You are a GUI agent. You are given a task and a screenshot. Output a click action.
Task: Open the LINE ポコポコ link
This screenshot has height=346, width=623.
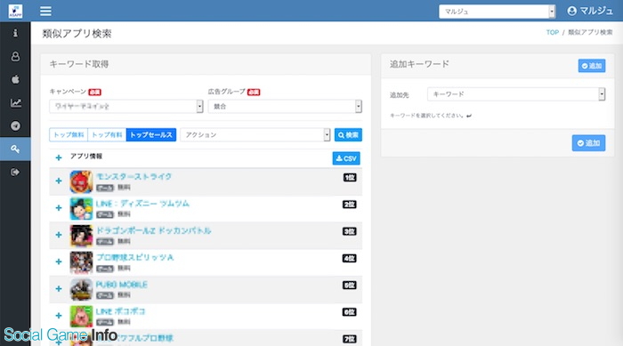pyautogui.click(x=121, y=311)
